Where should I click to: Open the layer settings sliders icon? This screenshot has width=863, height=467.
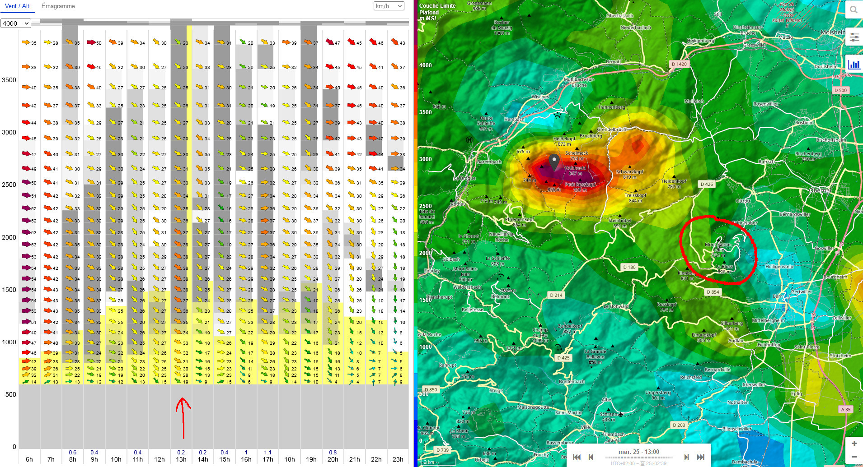coord(854,37)
